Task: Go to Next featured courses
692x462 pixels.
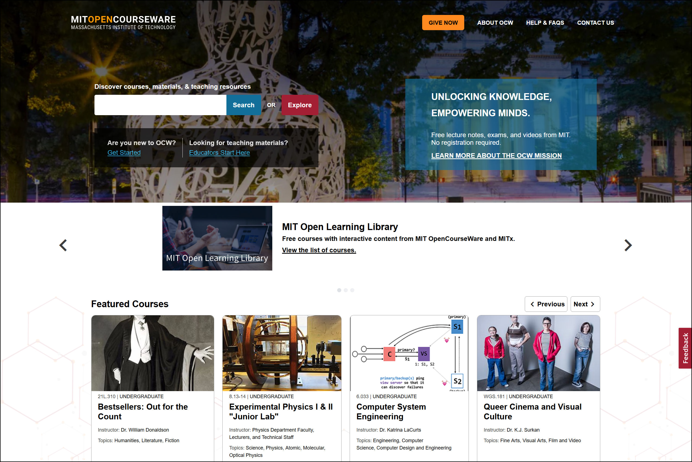Action: pos(585,304)
